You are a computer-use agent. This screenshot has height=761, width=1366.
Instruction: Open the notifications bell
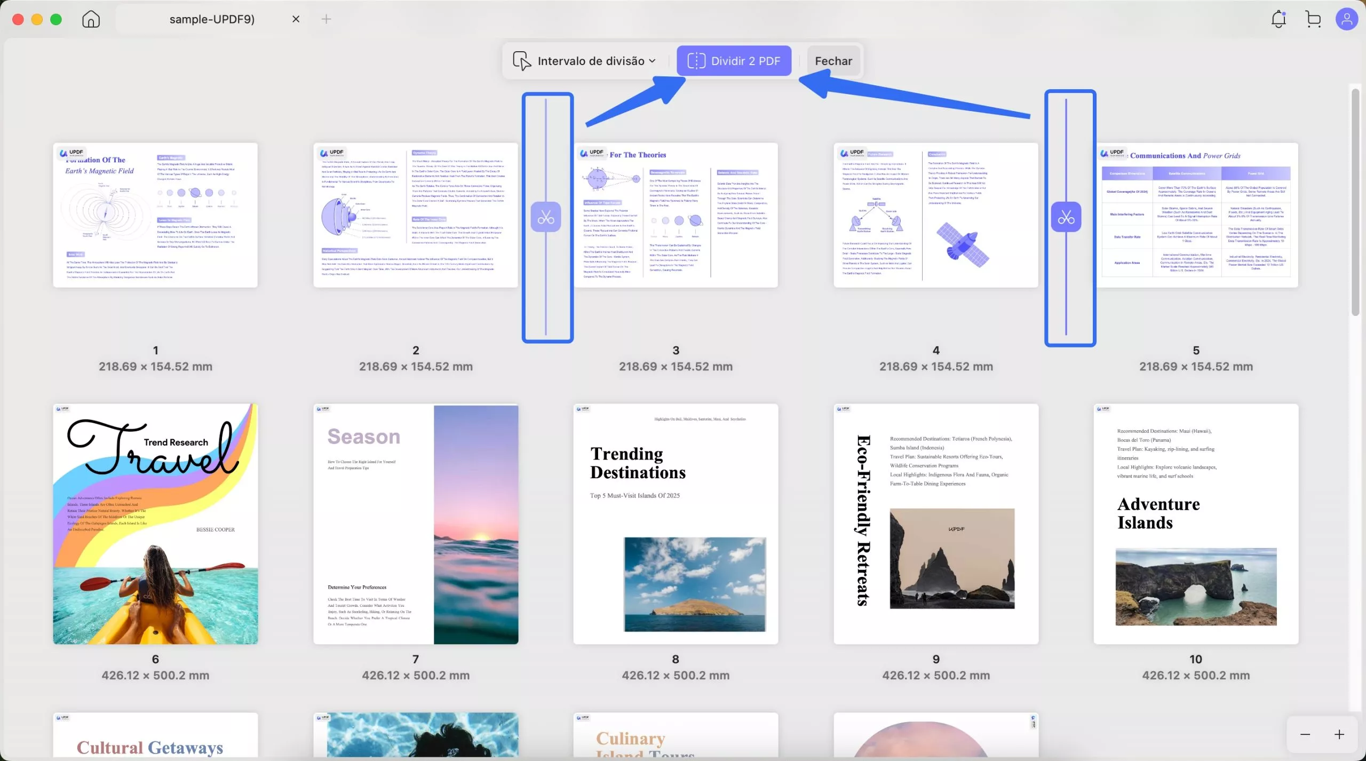tap(1278, 19)
